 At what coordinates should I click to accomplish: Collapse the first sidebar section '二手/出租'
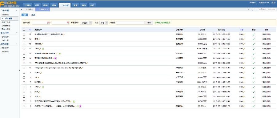click(x=17, y=10)
